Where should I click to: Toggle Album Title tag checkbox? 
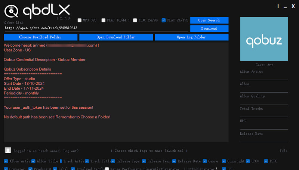pos(33,161)
